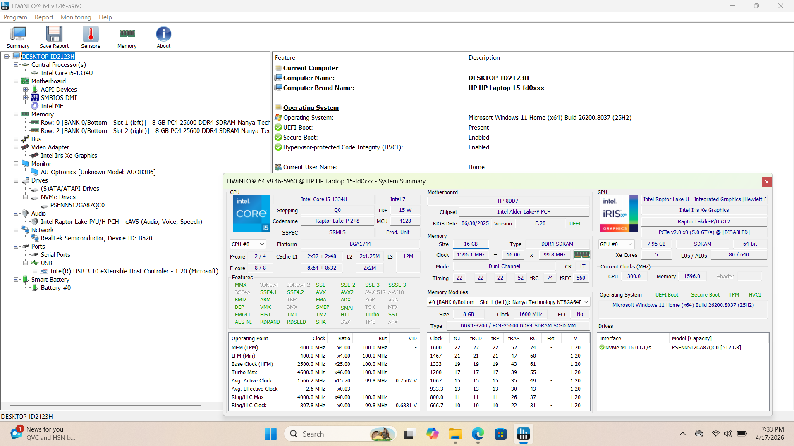Open the Windows Start menu
This screenshot has width=794, height=446.
click(x=270, y=434)
